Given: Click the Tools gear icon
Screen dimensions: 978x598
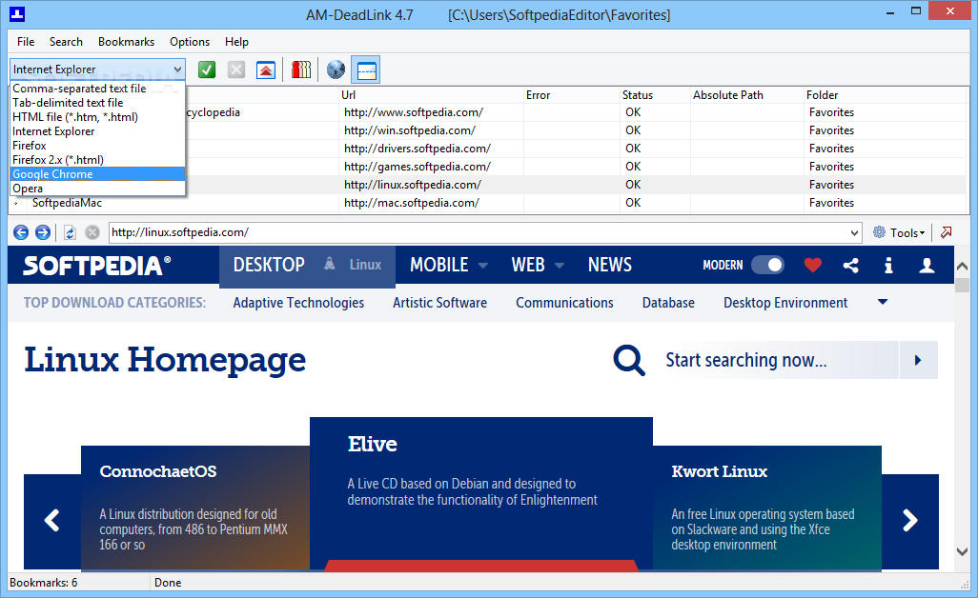Looking at the screenshot, I should coord(879,232).
